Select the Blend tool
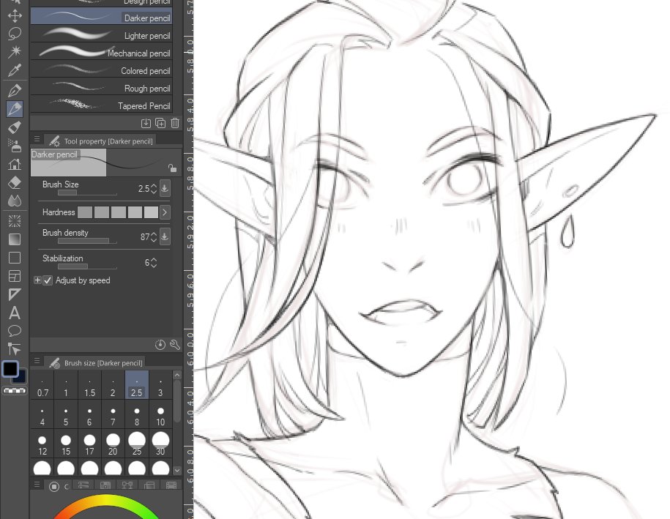 [15, 201]
